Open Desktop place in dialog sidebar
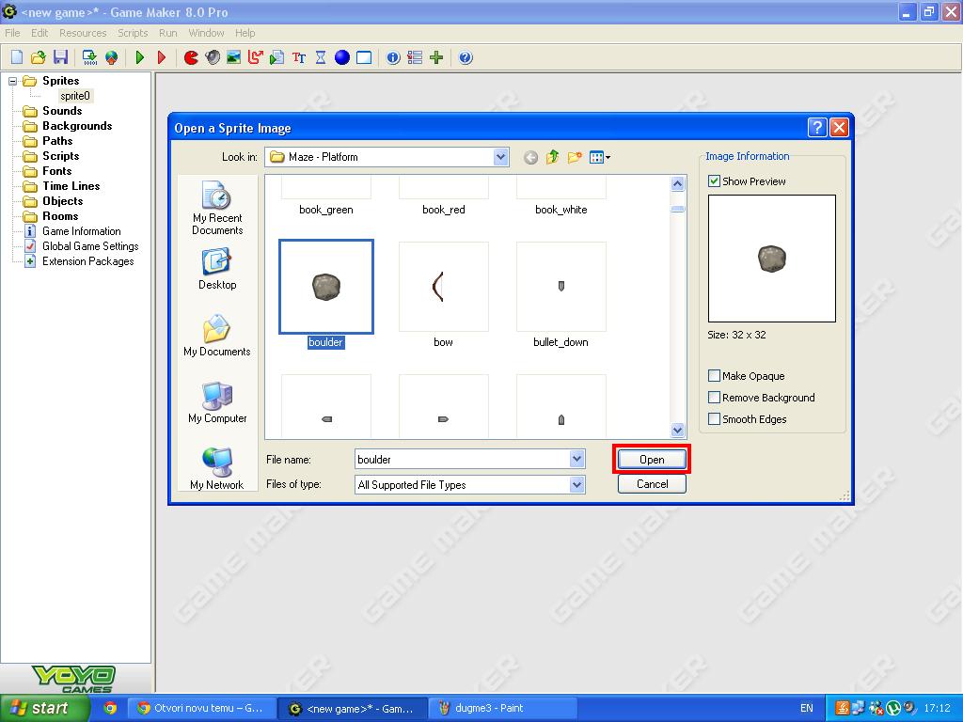963x722 pixels. click(x=217, y=269)
